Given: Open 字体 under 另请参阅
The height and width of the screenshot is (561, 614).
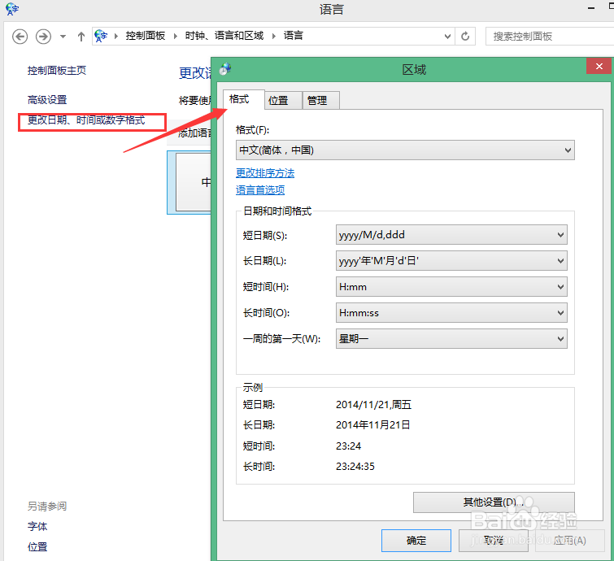Looking at the screenshot, I should 37,527.
